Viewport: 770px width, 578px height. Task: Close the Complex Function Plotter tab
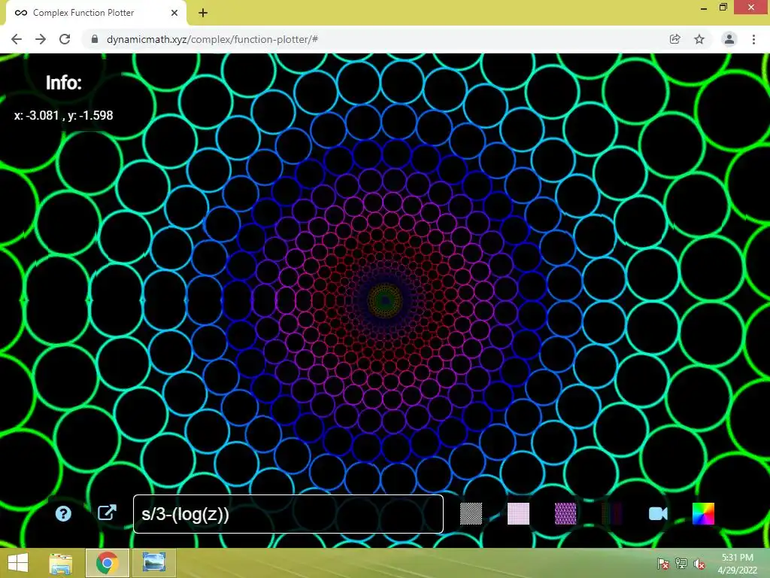(x=174, y=13)
